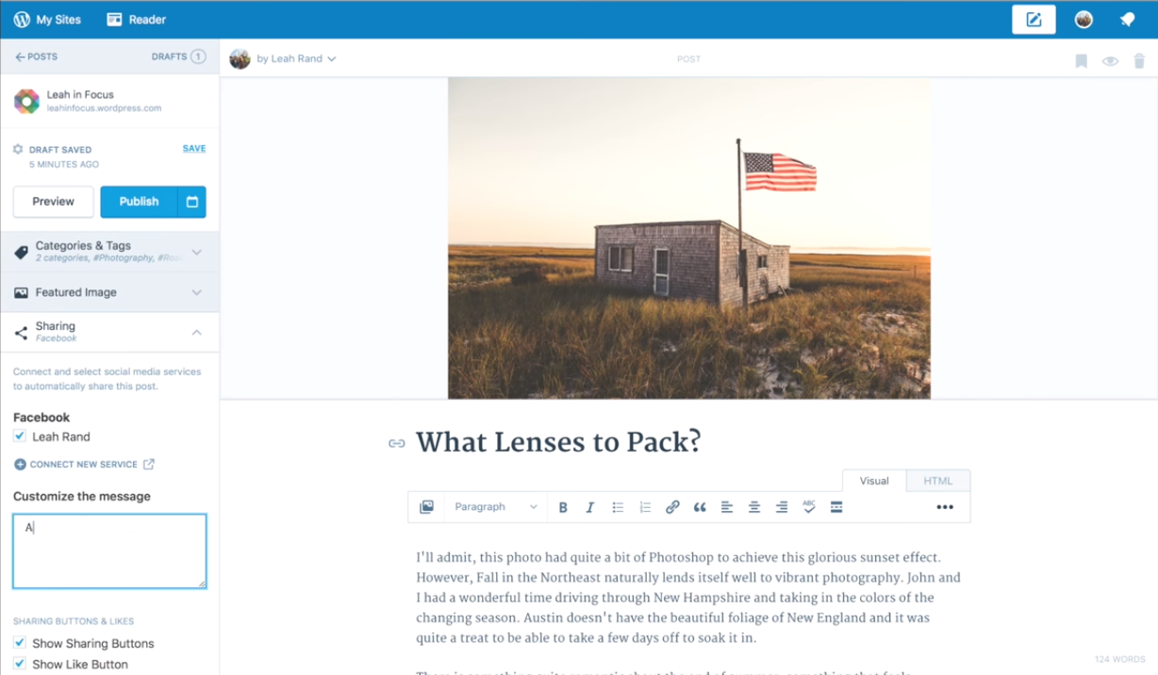Screen dimensions: 1158x675
Task: Open the Reader menu item
Action: tap(137, 20)
